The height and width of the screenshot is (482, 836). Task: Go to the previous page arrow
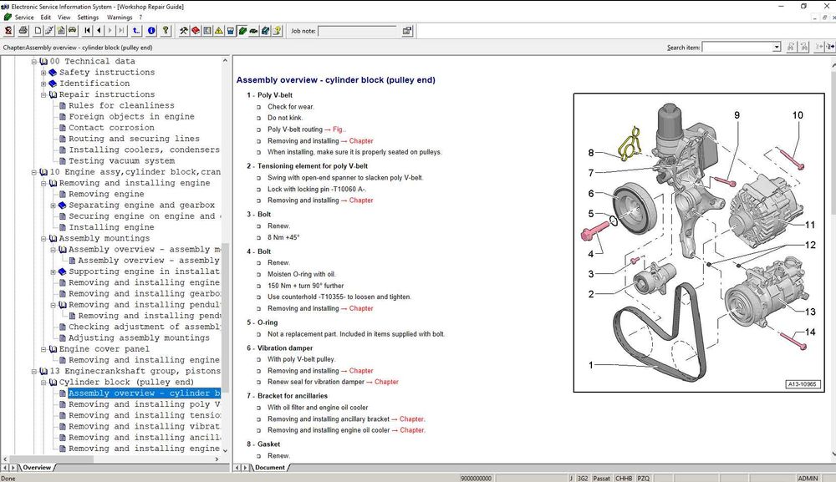coord(99,31)
